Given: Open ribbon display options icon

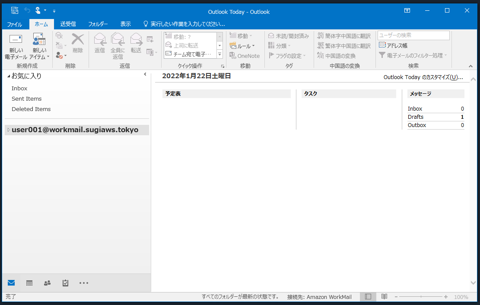Looking at the screenshot, I should click(x=407, y=10).
